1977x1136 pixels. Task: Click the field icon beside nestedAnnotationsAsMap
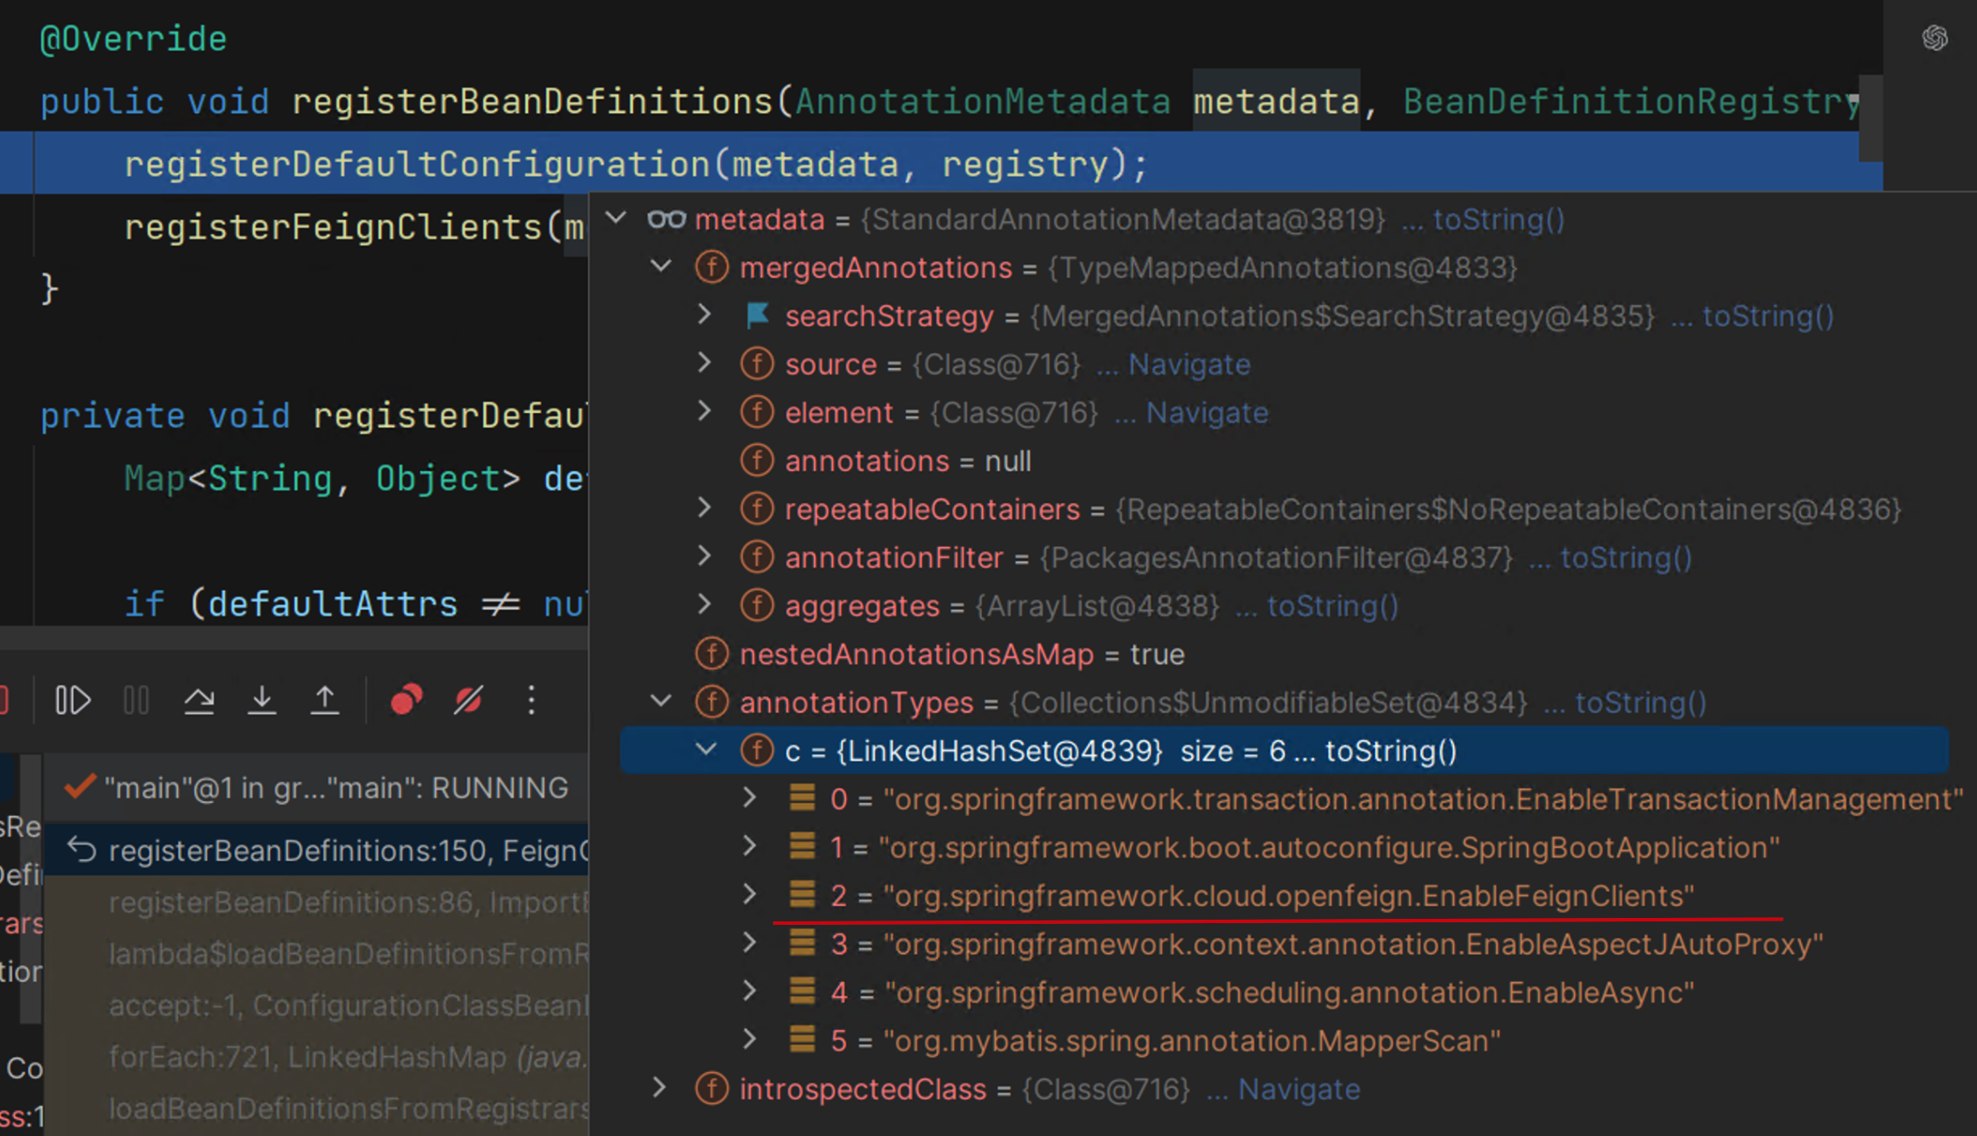[x=712, y=654]
